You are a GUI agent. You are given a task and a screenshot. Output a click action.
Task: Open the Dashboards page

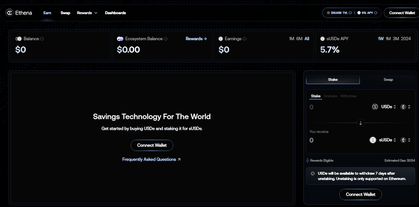coord(116,13)
